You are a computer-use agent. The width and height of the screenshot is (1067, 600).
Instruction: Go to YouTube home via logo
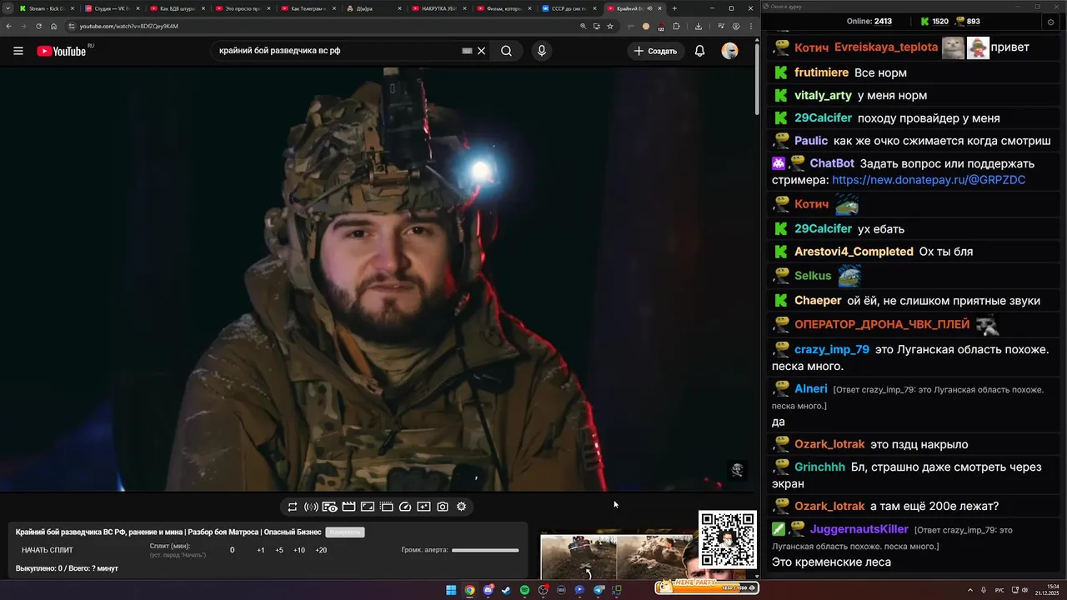62,51
